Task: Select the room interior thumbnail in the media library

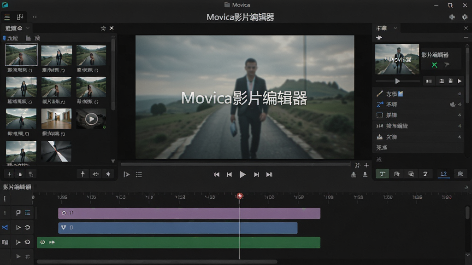Action: pos(56,119)
